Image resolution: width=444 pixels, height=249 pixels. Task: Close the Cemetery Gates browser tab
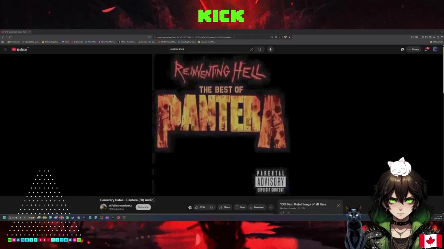[29, 32]
